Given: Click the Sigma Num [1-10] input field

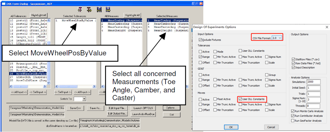Looking at the screenshot, I should click(314, 100).
